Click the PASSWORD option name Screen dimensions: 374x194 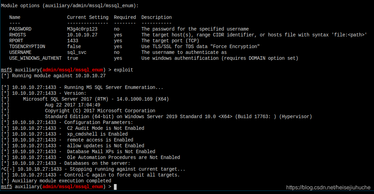(x=20, y=29)
